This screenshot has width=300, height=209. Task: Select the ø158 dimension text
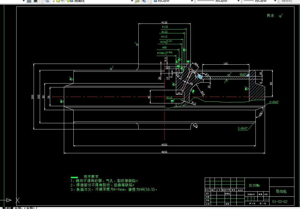click(x=164, y=22)
